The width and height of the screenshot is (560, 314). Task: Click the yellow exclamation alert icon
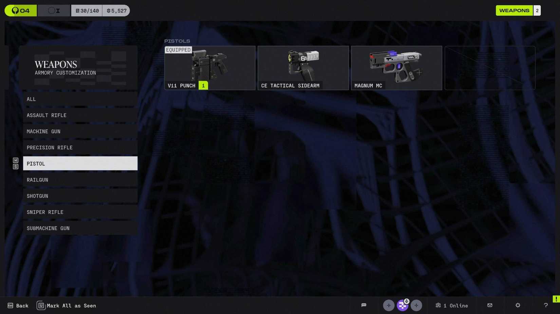pos(556,299)
